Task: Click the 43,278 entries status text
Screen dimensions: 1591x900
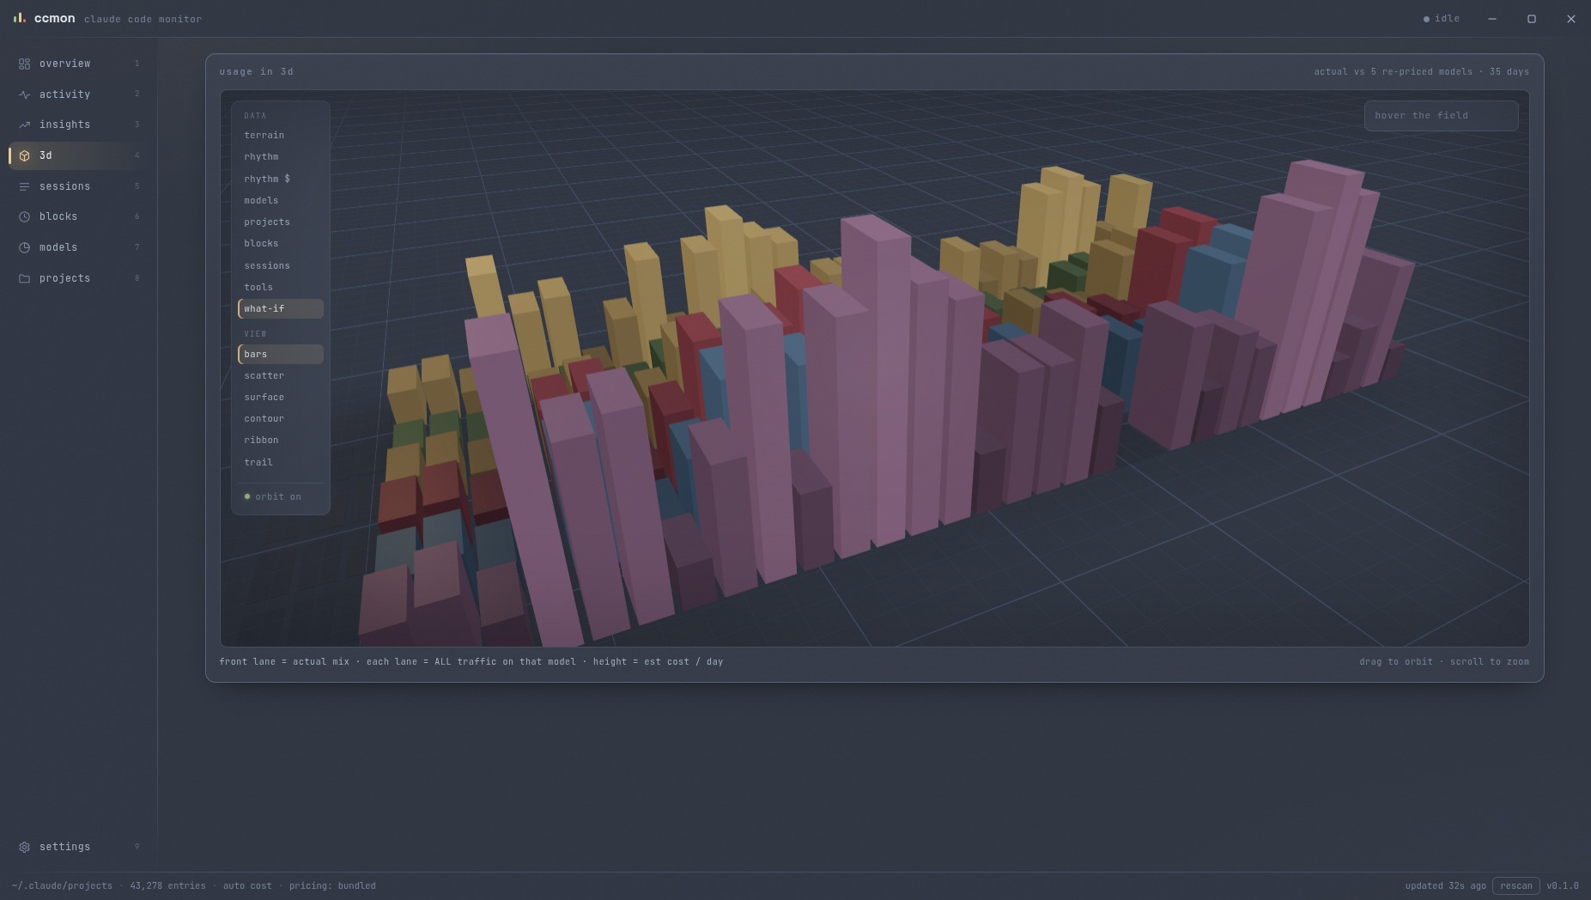Action: 167,885
